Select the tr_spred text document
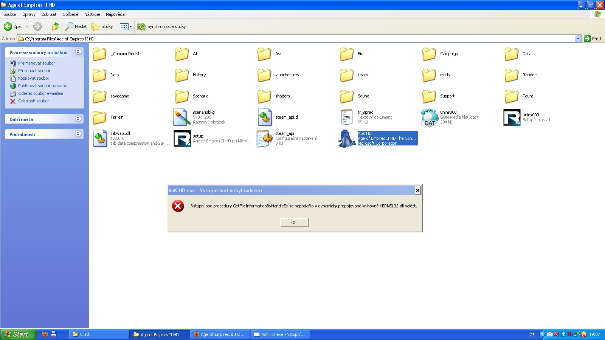The height and width of the screenshot is (340, 605). tap(347, 117)
